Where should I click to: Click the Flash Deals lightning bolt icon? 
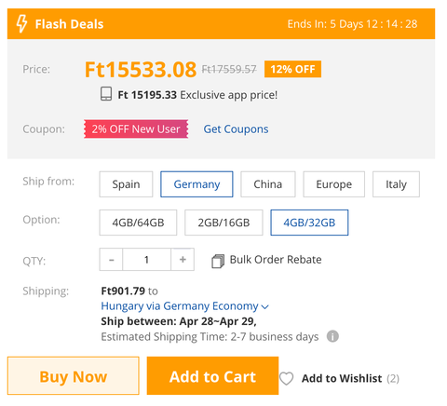pyautogui.click(x=21, y=24)
